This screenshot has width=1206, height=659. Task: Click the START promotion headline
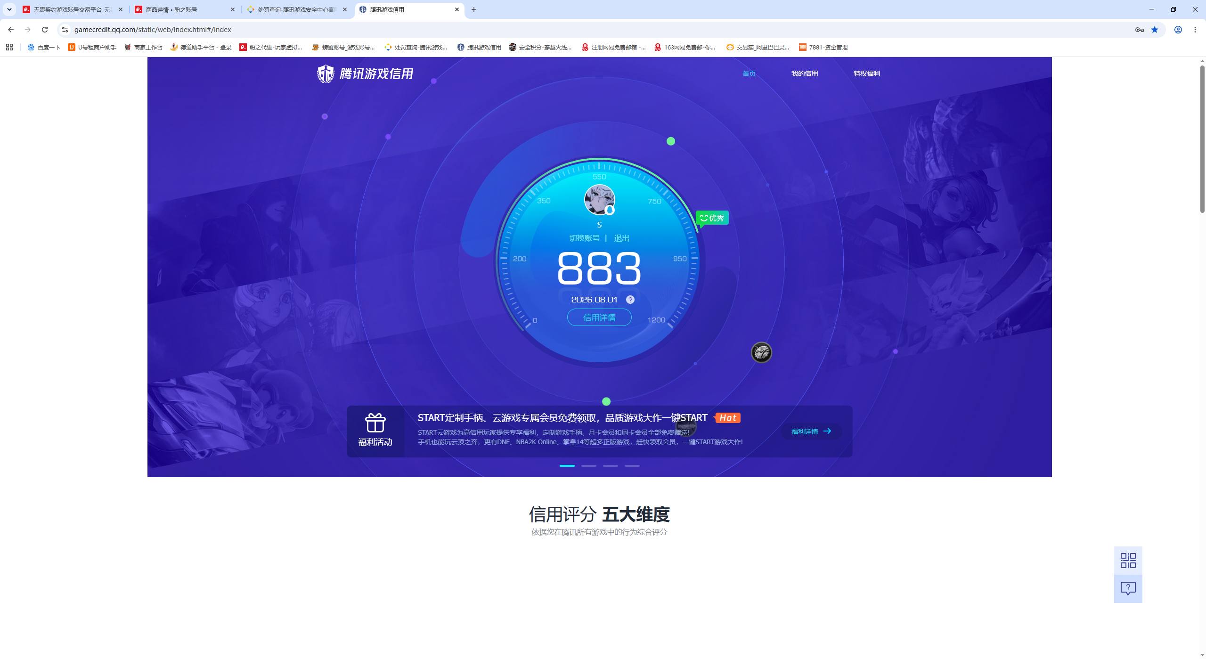coord(562,418)
